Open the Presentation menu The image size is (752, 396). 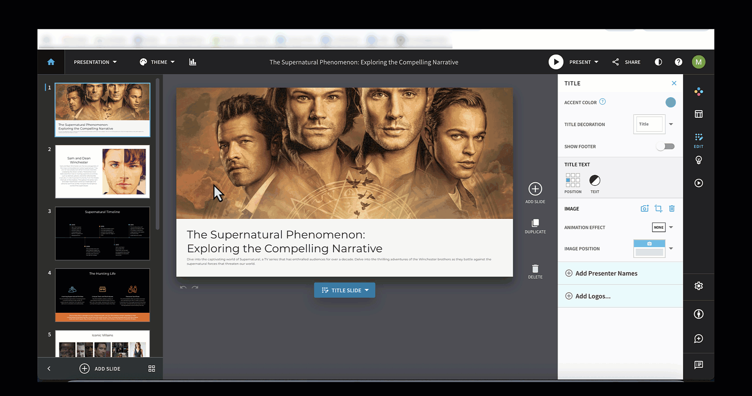point(95,62)
